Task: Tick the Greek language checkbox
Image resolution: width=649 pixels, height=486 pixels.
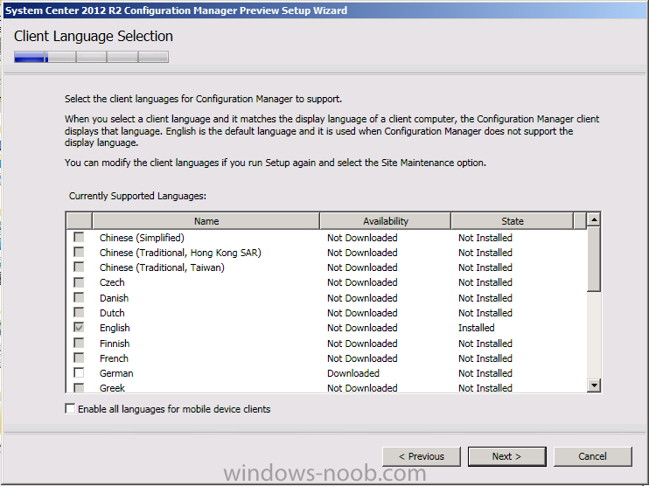Action: 79,387
